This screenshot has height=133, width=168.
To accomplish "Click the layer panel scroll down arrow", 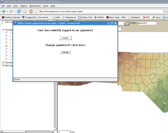I will click(x=55, y=129).
